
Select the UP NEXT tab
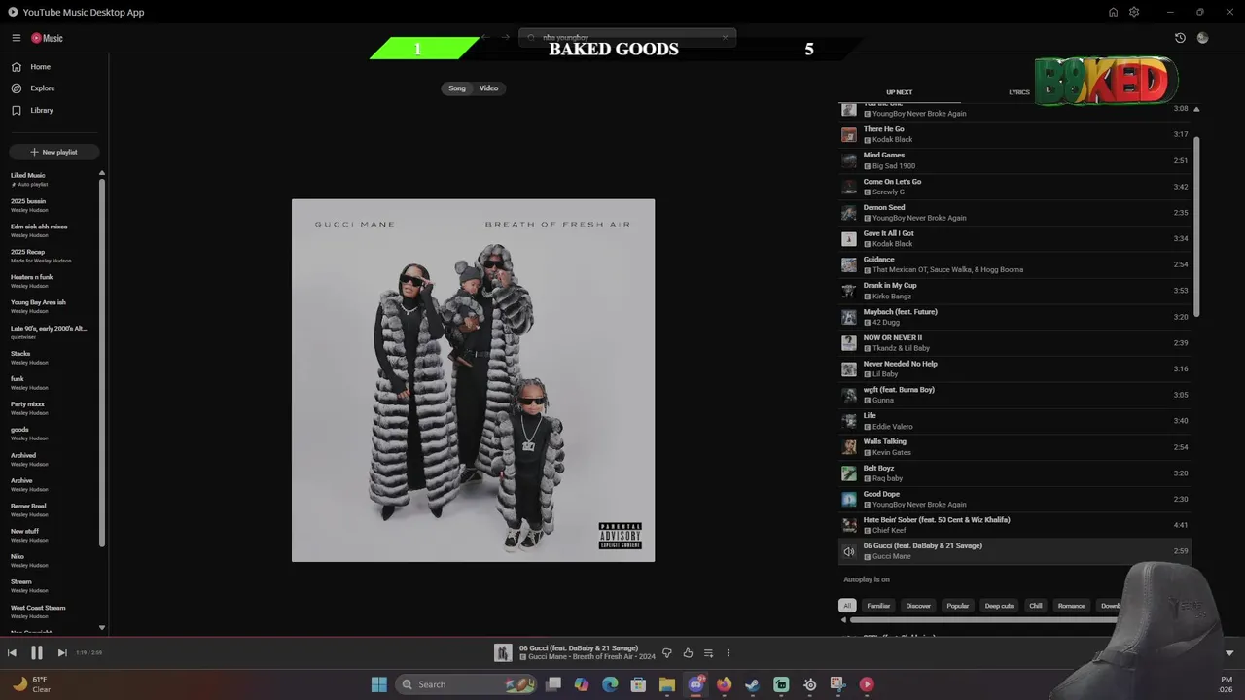[899, 92]
